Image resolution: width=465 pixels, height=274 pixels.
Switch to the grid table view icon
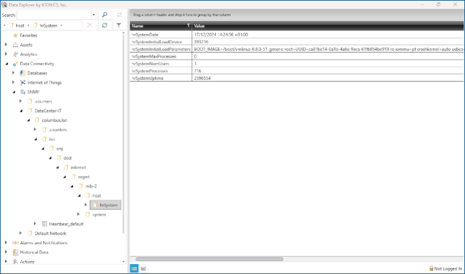134,268
